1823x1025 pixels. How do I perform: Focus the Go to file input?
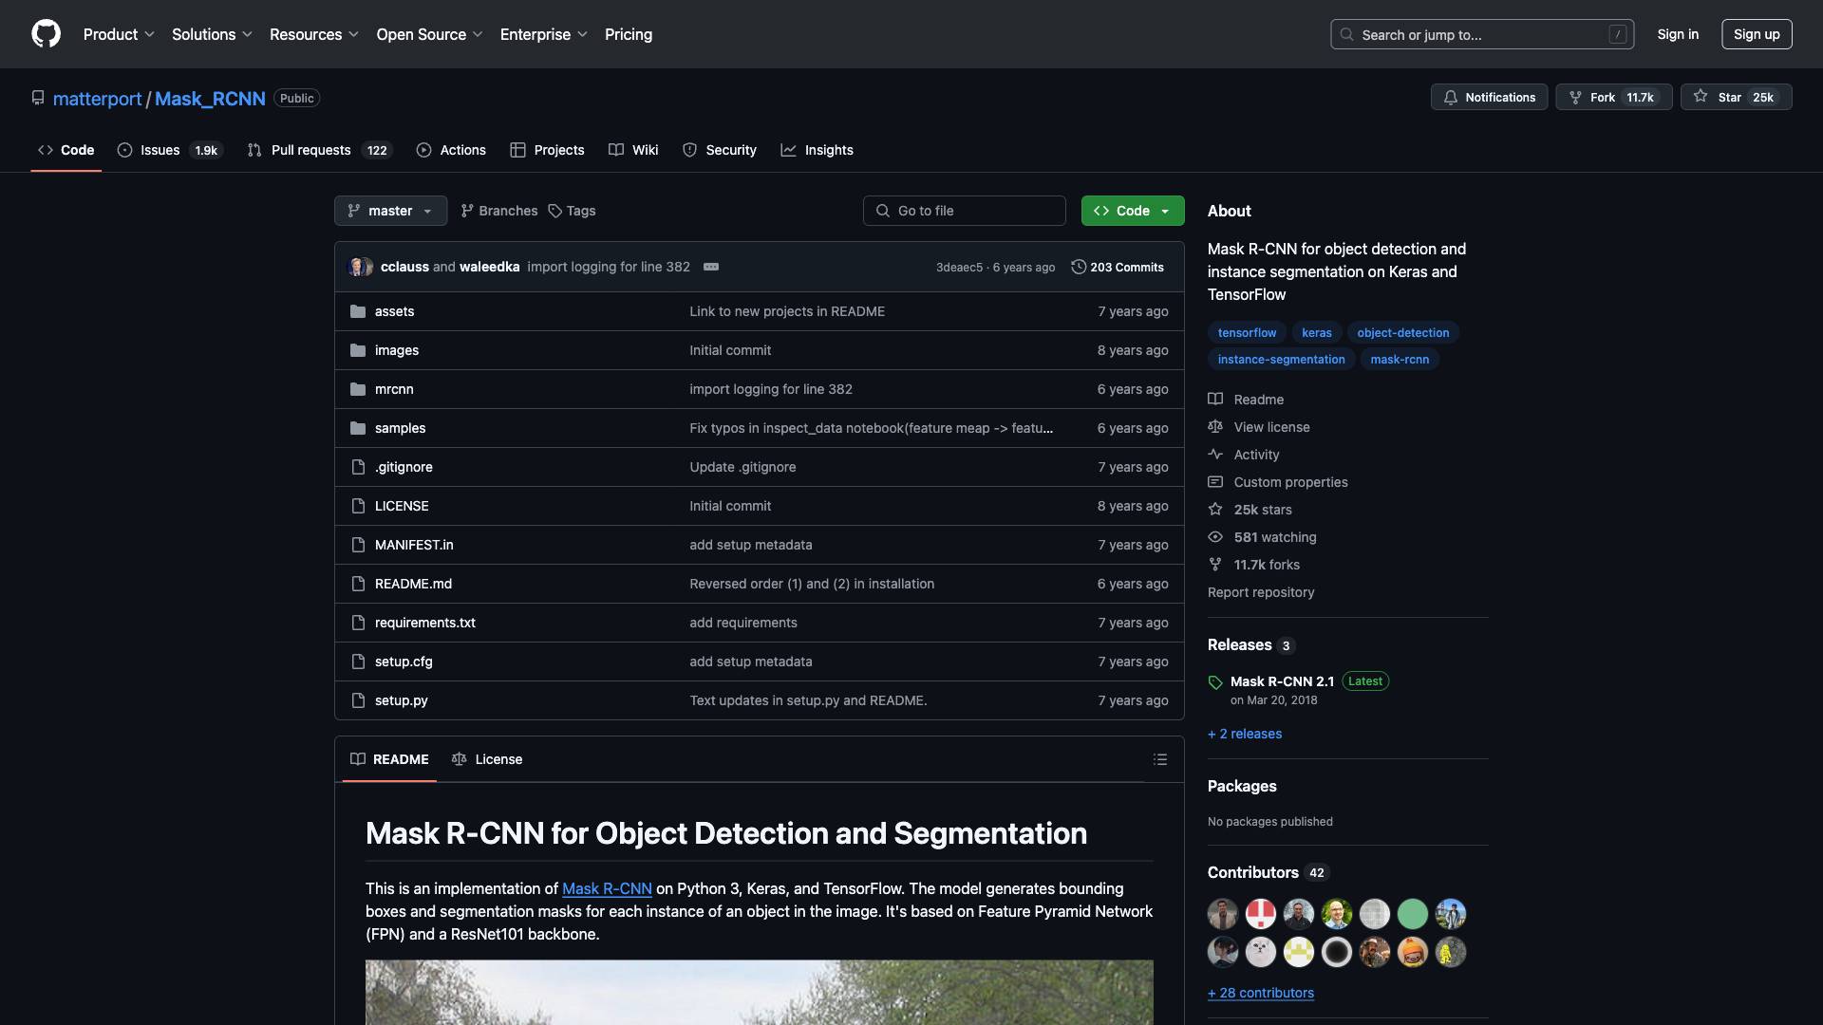coord(965,211)
